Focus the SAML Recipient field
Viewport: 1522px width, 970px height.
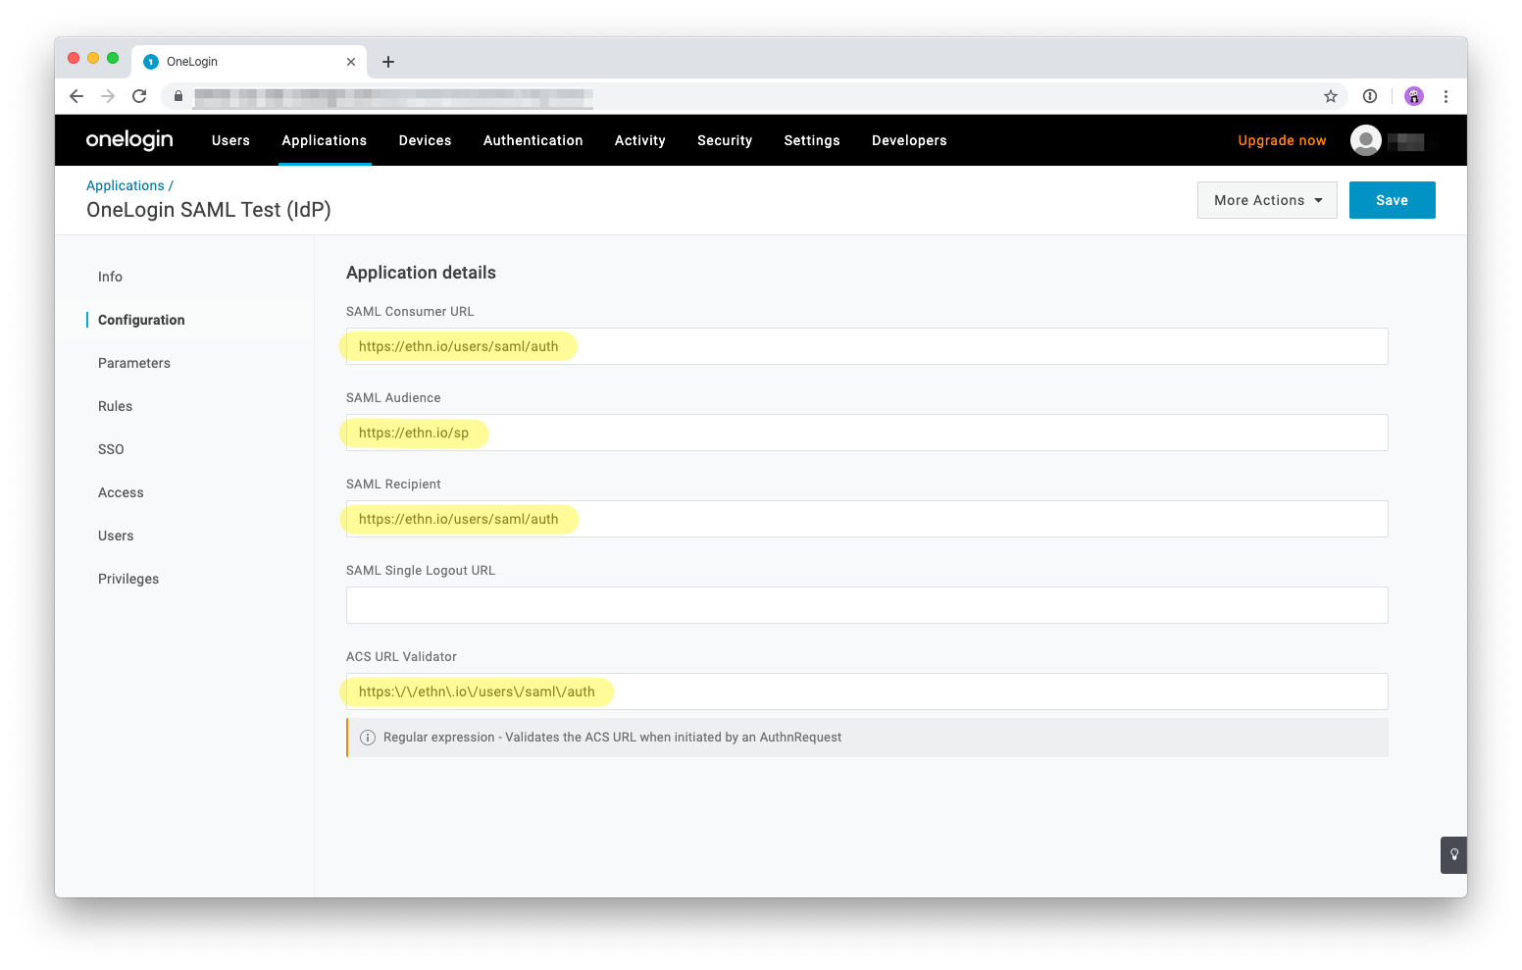click(867, 519)
